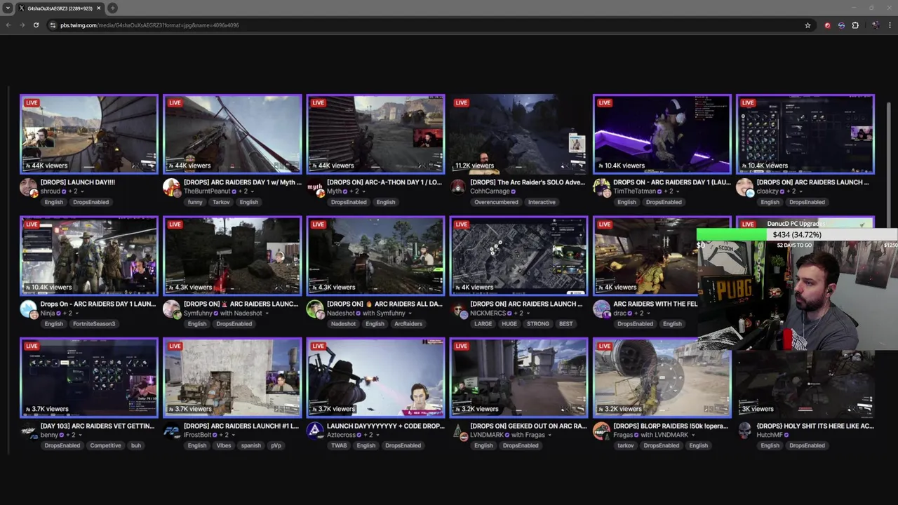Click Symfuhny's channel avatar
898x505 pixels.
pos(171,309)
